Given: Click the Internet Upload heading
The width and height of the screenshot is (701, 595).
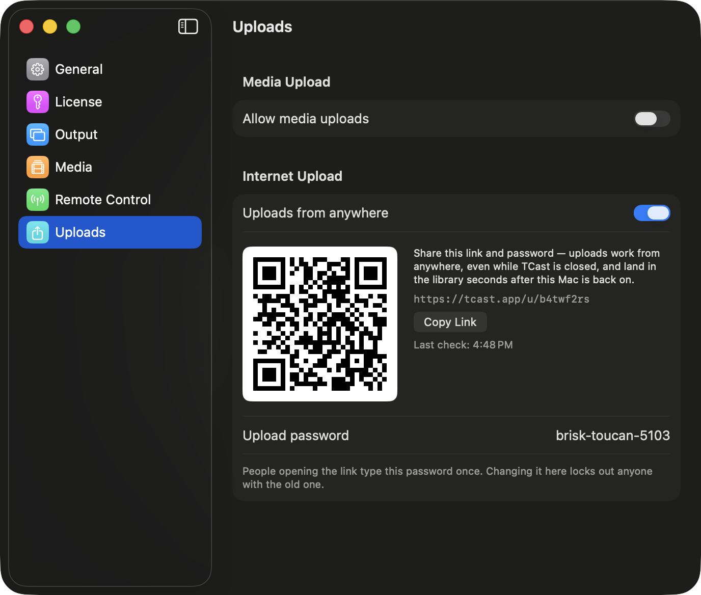Looking at the screenshot, I should coord(292,176).
